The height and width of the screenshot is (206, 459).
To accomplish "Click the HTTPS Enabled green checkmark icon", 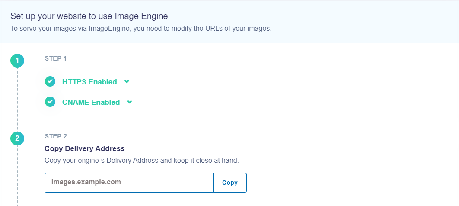I will (50, 81).
